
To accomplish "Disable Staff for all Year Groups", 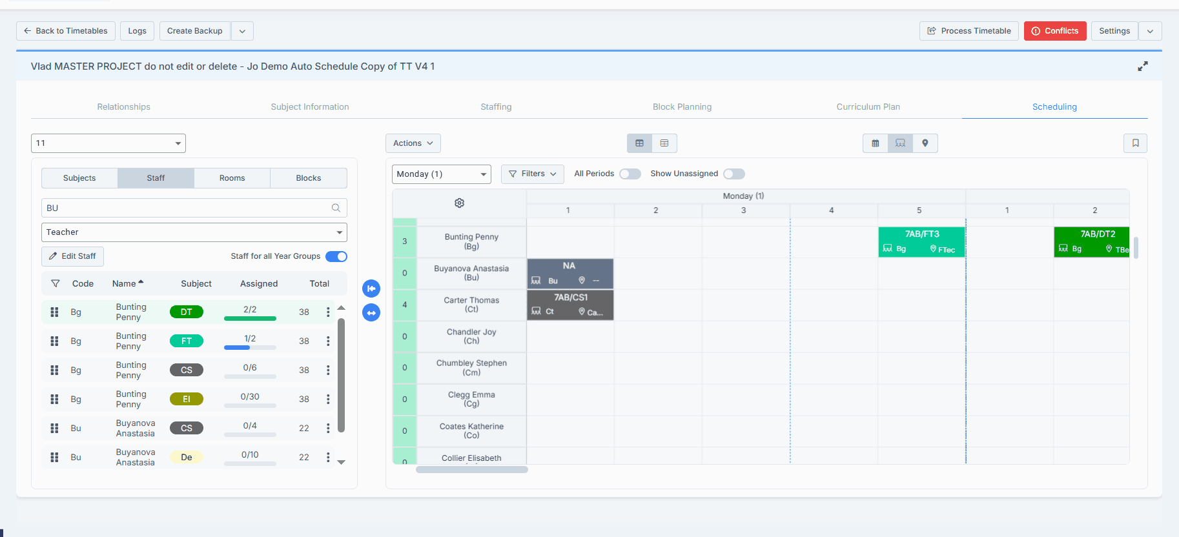I will point(336,256).
